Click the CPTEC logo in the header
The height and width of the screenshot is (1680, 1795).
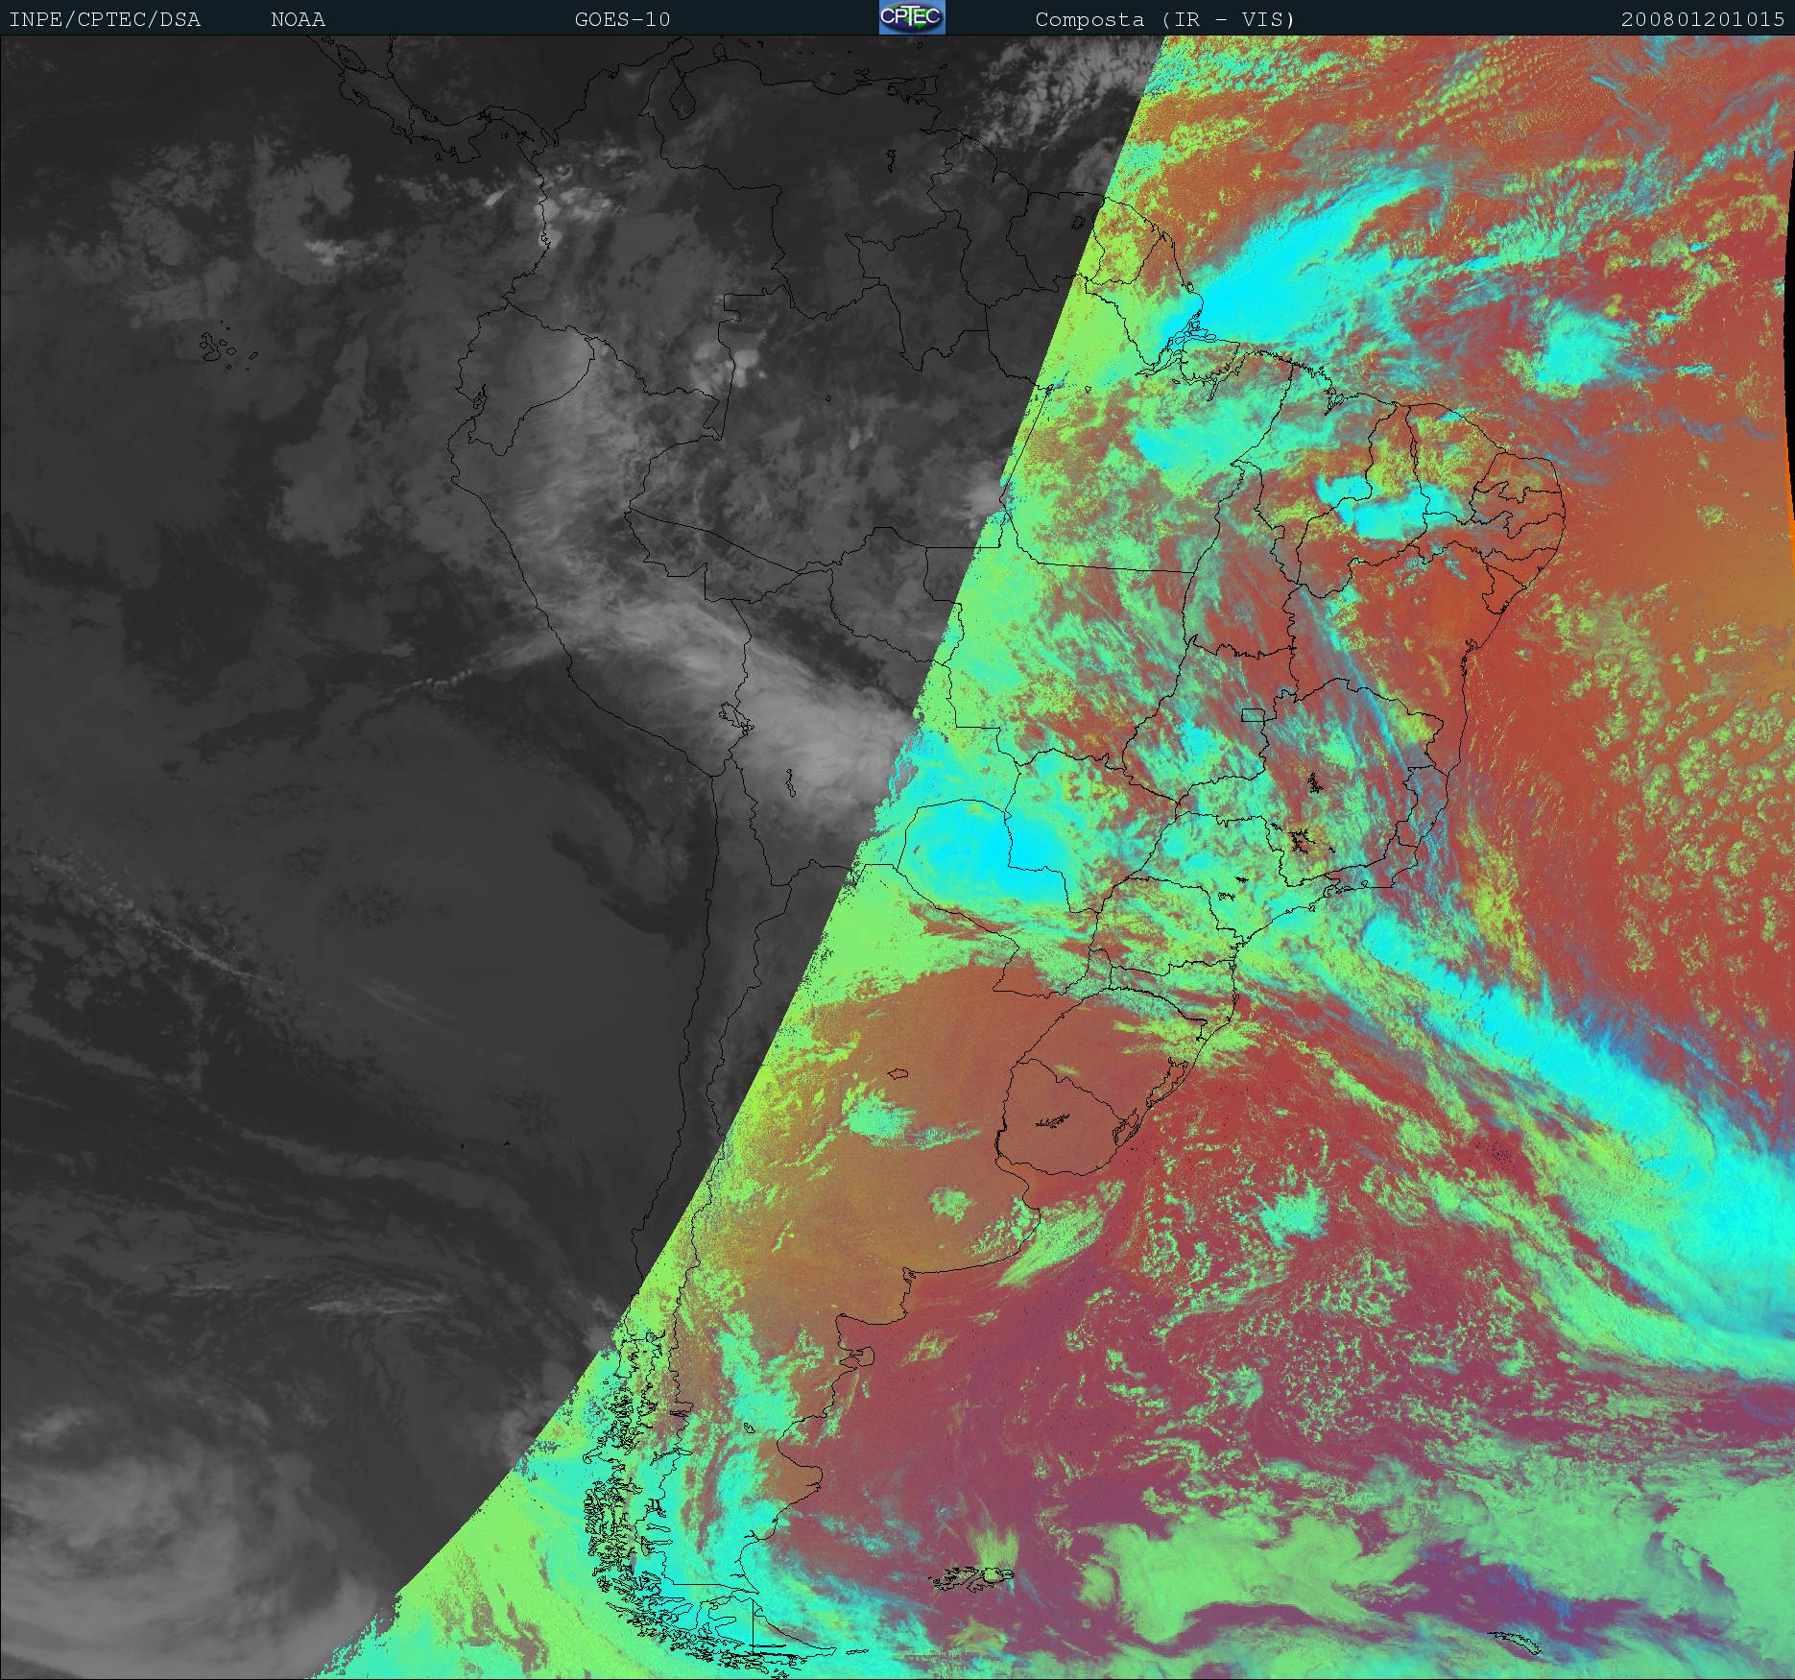pos(912,18)
